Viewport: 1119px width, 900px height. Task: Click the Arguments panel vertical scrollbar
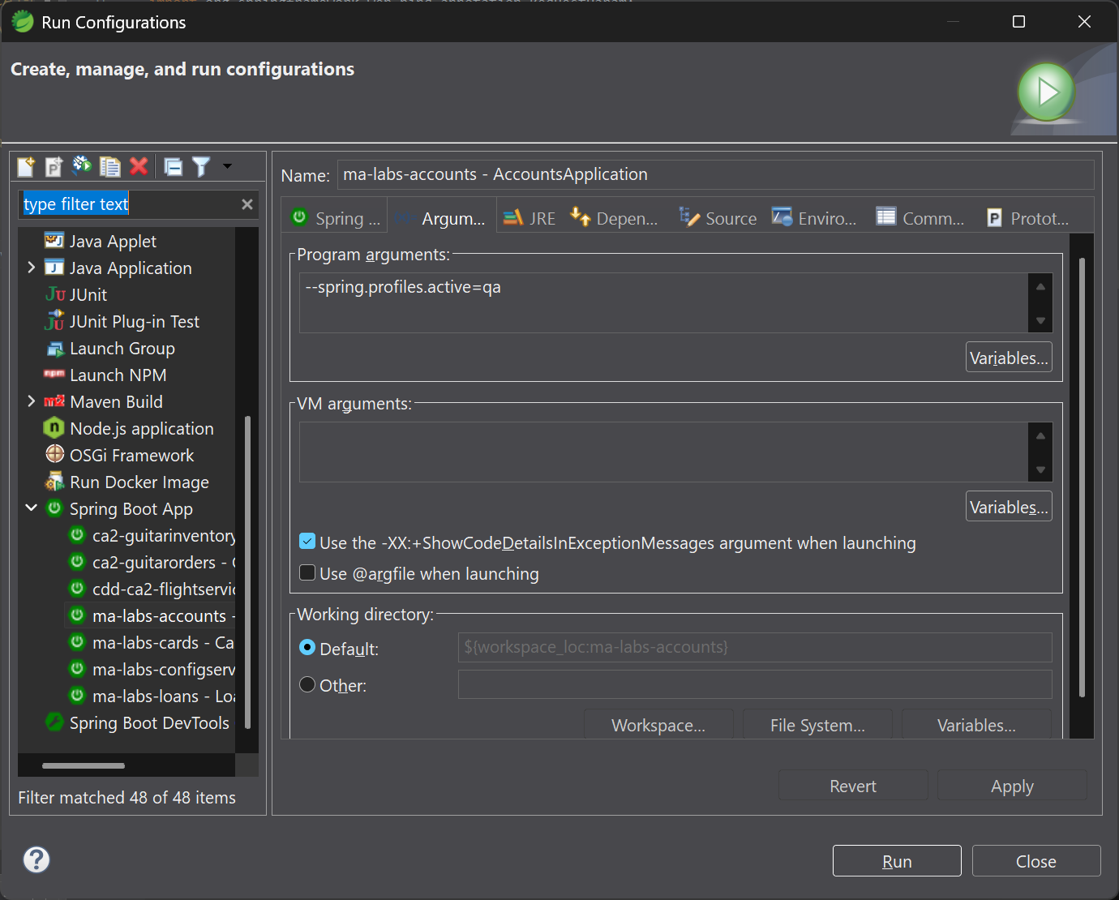[1082, 477]
